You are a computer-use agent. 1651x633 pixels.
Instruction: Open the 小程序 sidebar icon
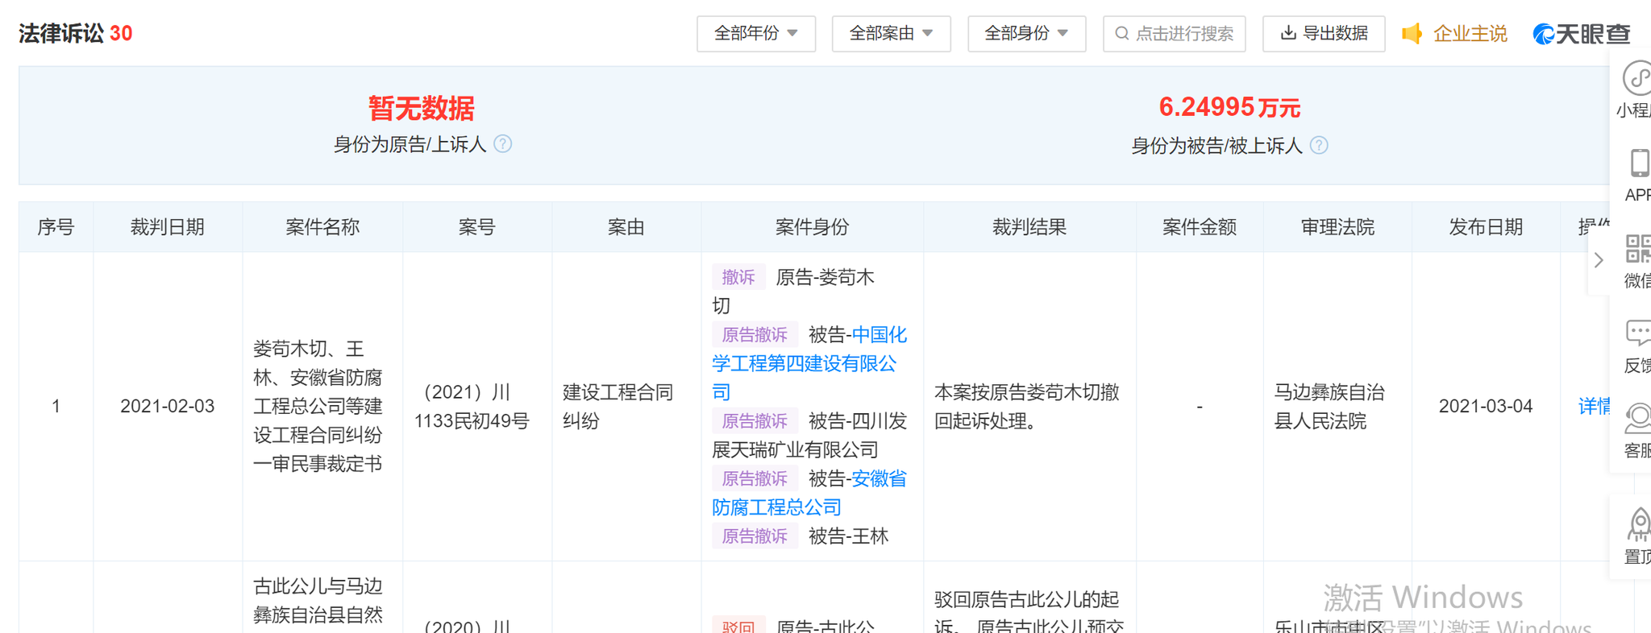point(1636,79)
